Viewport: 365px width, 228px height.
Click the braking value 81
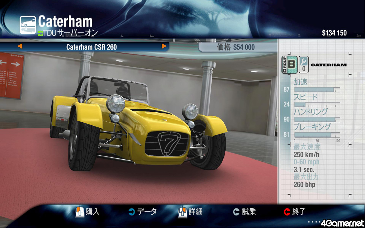[287, 135]
